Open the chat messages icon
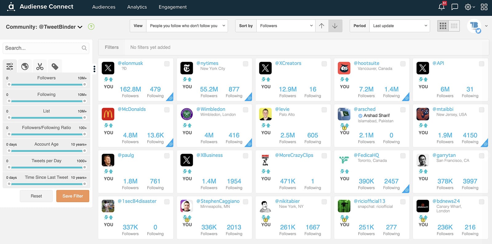 (455, 7)
